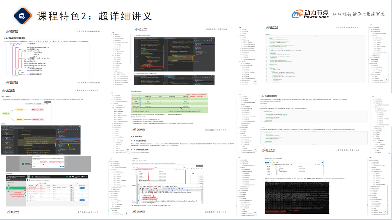The height and width of the screenshot is (220, 392).
Task: Select the Enable anonymous access radio option
Action: click(34, 163)
